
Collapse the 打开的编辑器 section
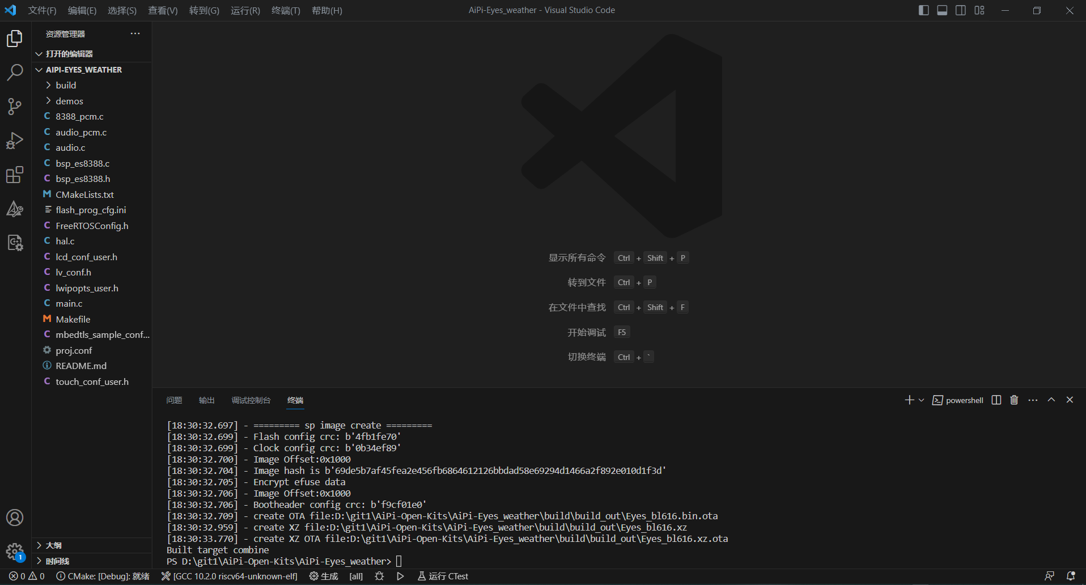[x=92, y=54]
